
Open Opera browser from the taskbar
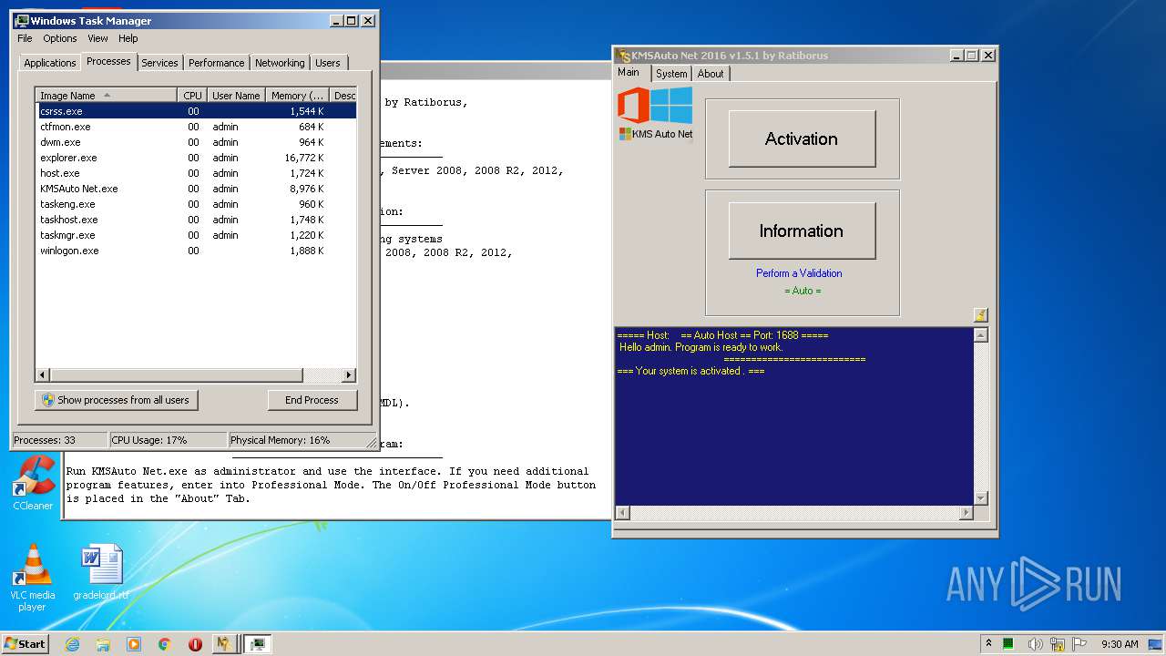pos(195,644)
